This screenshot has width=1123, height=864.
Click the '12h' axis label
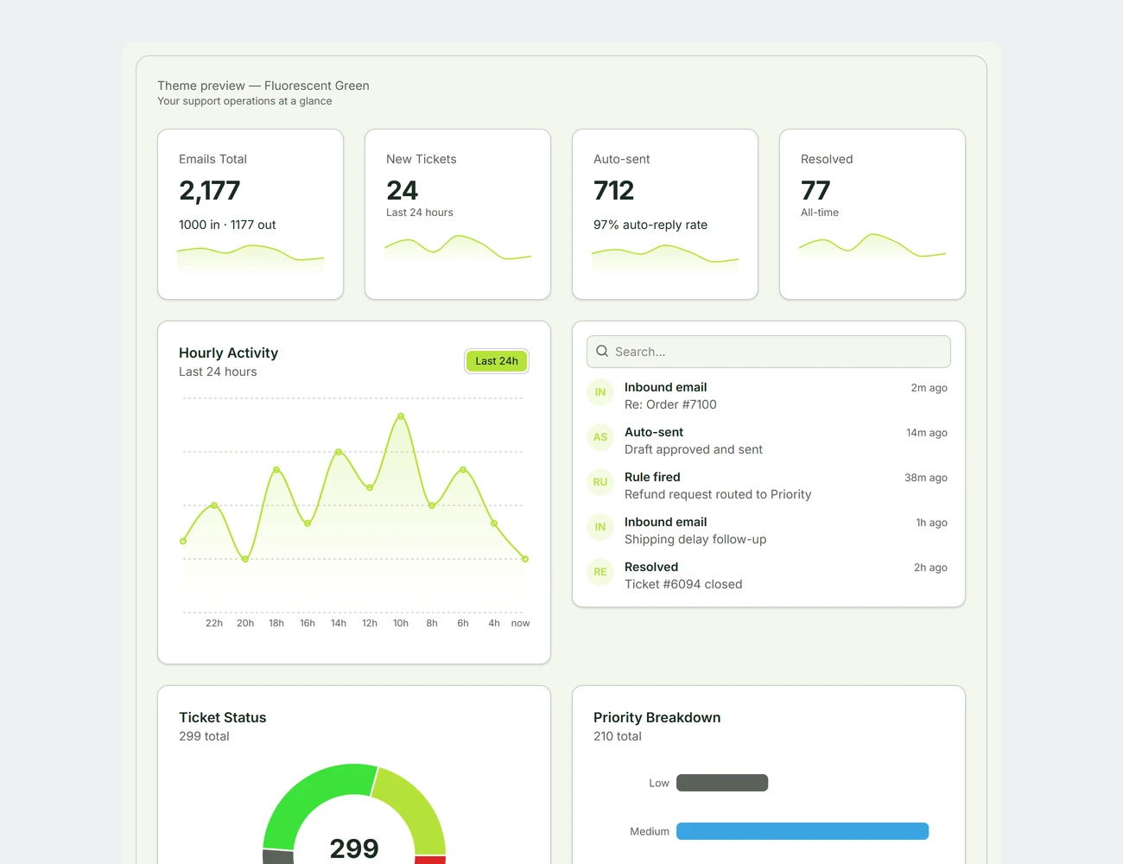370,623
